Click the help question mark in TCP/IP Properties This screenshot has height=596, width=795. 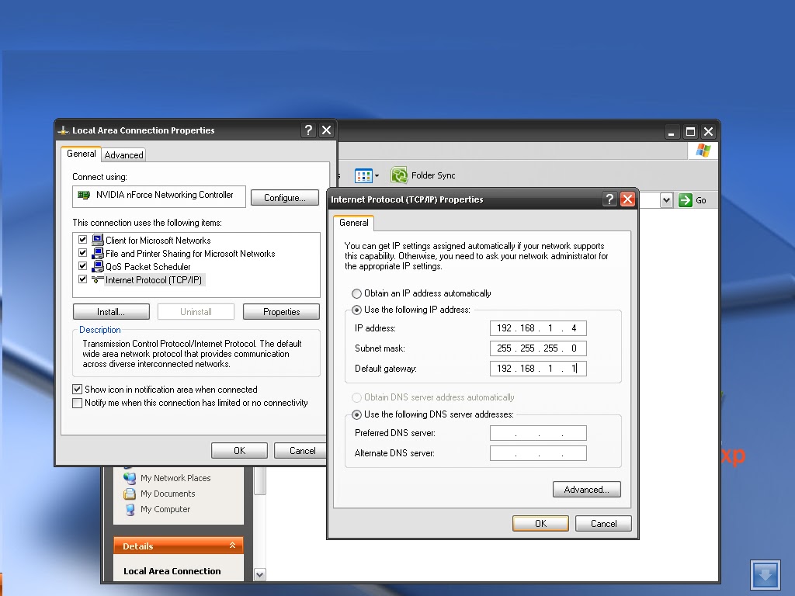[610, 199]
